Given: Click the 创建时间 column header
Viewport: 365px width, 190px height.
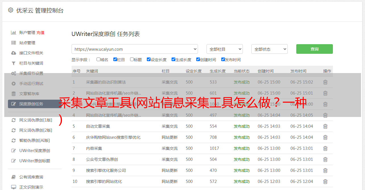Looking at the screenshot, I should coord(266,71).
